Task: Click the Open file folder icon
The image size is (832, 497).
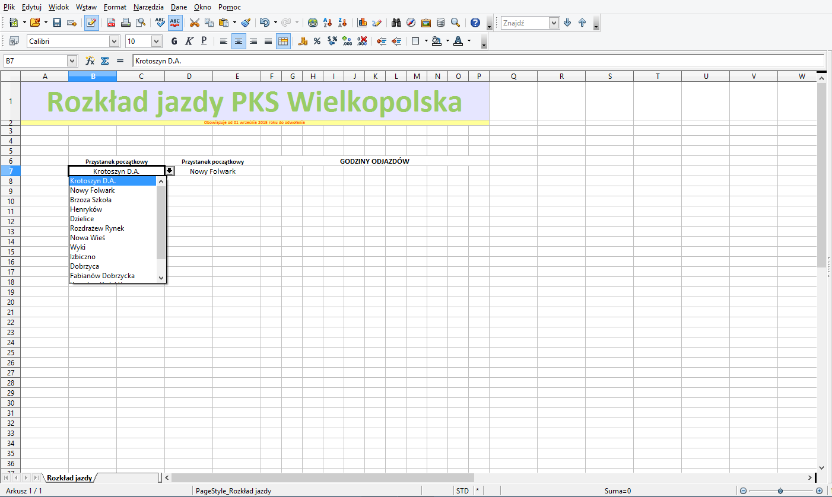Action: coord(34,23)
